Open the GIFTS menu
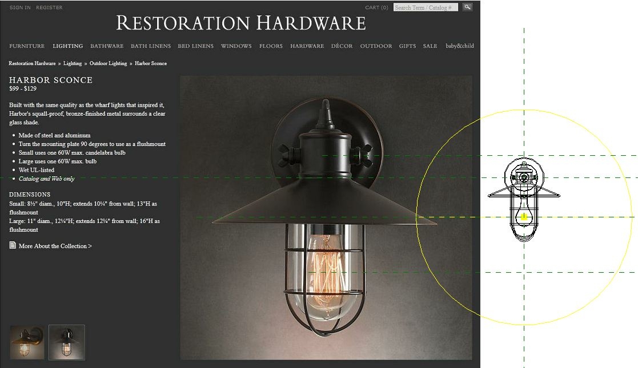The height and width of the screenshot is (368, 638). point(407,46)
